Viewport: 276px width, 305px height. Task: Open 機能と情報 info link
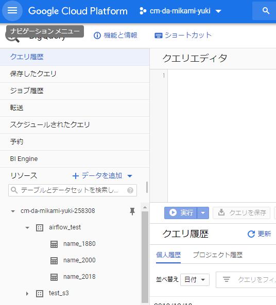(115, 35)
